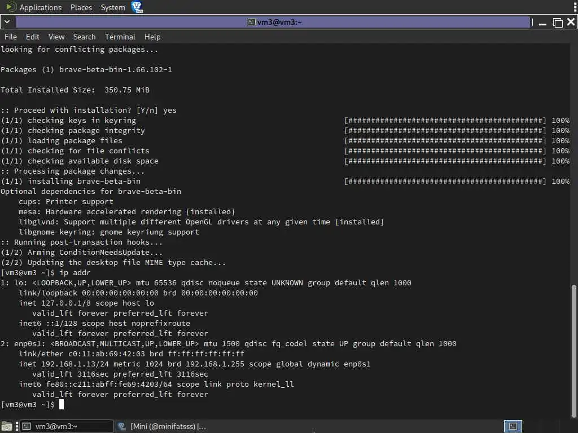Click the IPv6 'fe80::c211:abff:fe69:4203/64' address
The height and width of the screenshot is (433, 578).
point(109,384)
